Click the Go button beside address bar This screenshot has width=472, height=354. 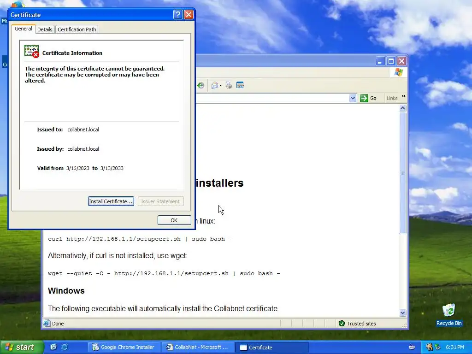pyautogui.click(x=368, y=98)
